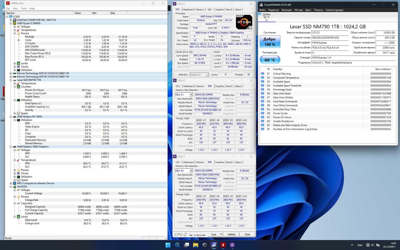The height and width of the screenshot is (250, 400).
Task: Collapse the AMD Ryzen 9 7940HS node
Action: (11, 23)
